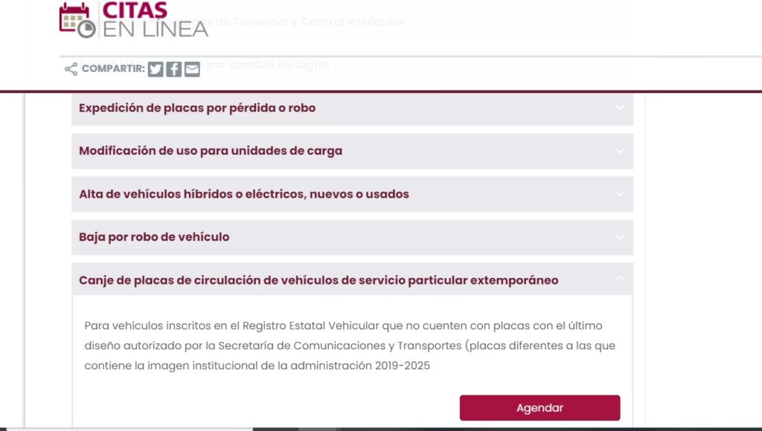This screenshot has height=431, width=762.
Task: Click the COMPARTIR label
Action: coord(113,69)
